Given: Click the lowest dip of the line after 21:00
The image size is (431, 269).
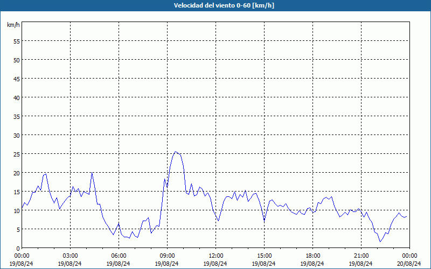Looking at the screenshot, I should [380, 242].
